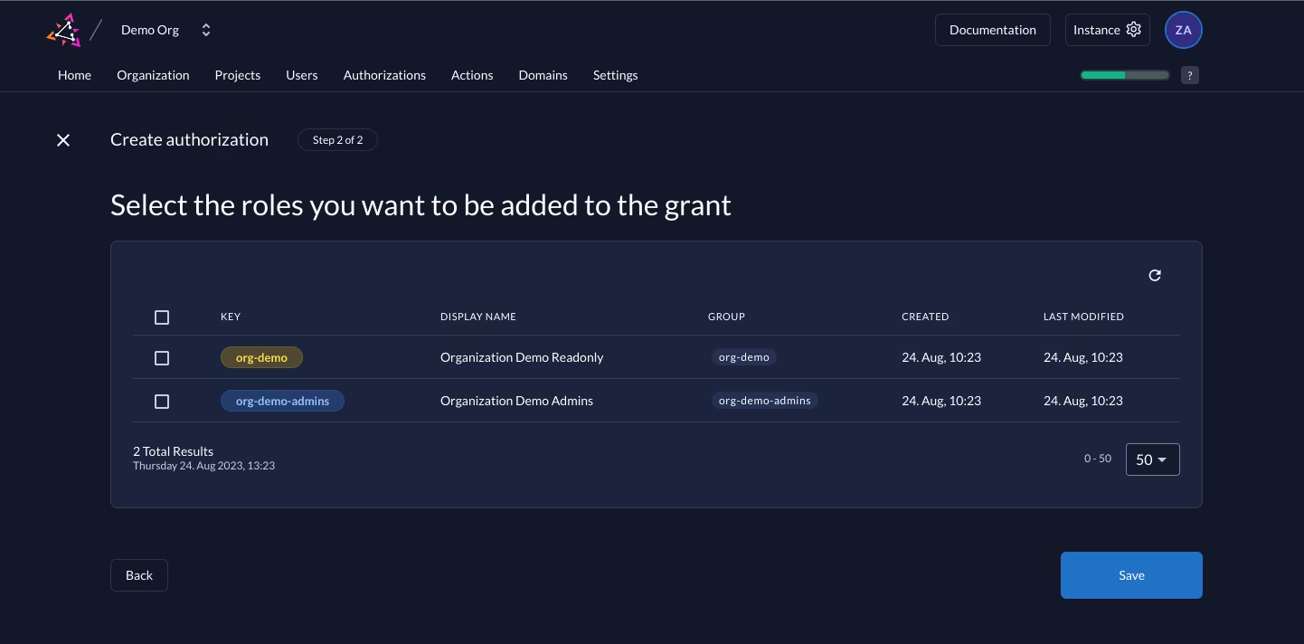Open the Documentation page

coord(992,29)
